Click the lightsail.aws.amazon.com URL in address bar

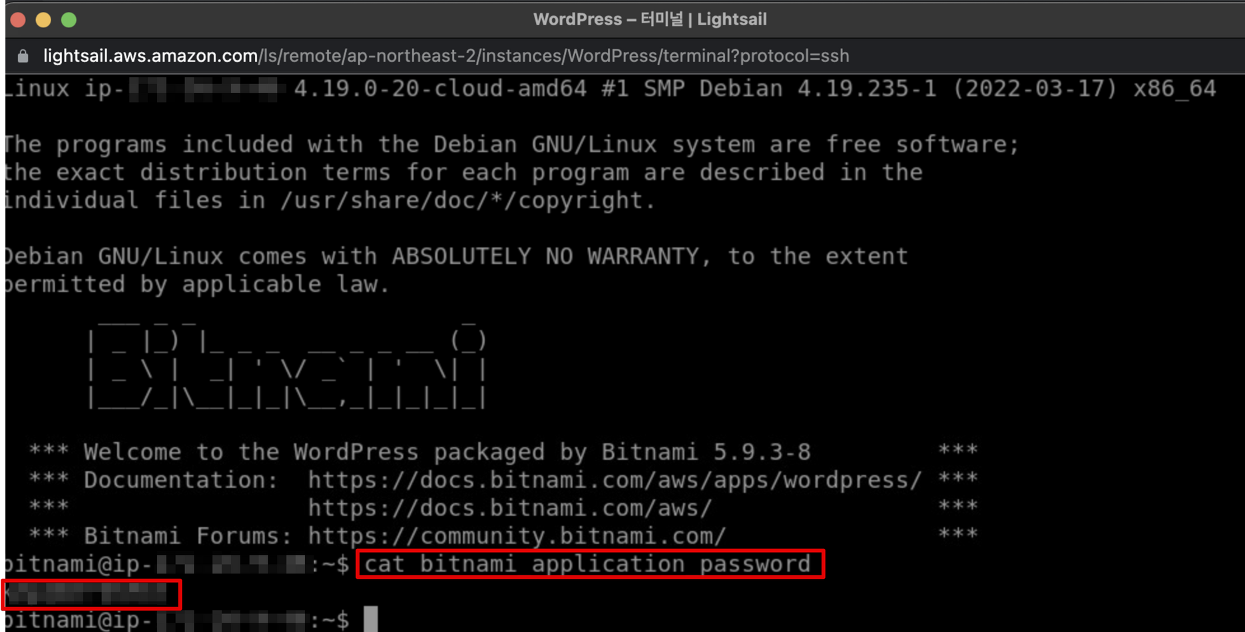tap(446, 56)
